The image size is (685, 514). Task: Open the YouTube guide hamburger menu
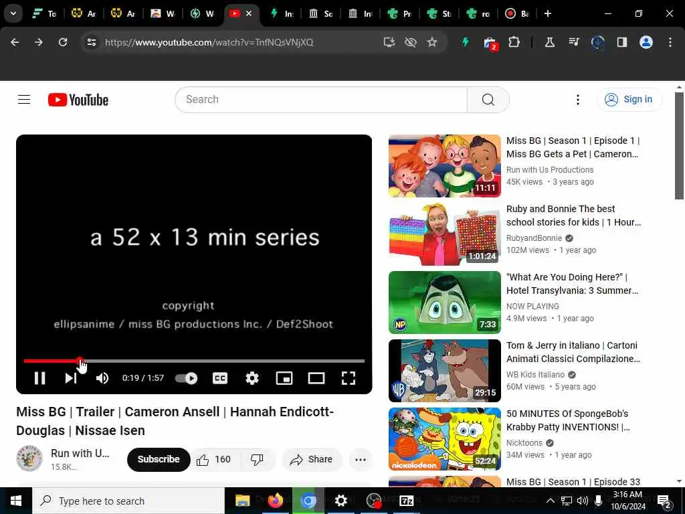24,100
